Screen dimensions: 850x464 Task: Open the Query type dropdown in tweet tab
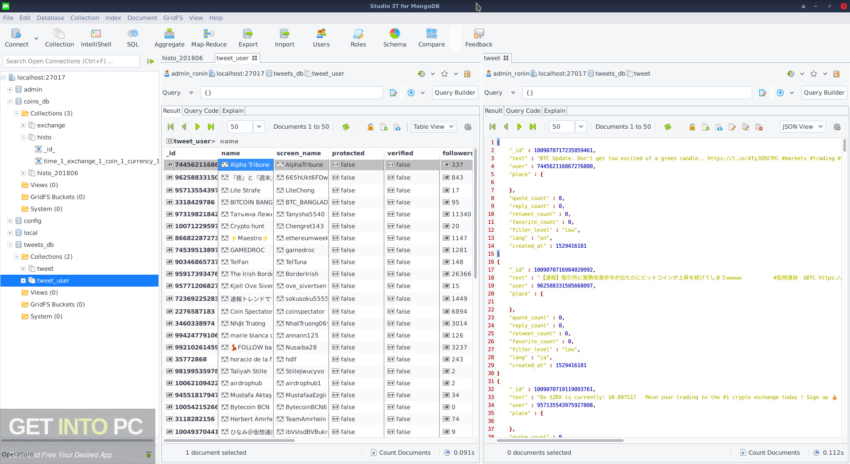(513, 93)
